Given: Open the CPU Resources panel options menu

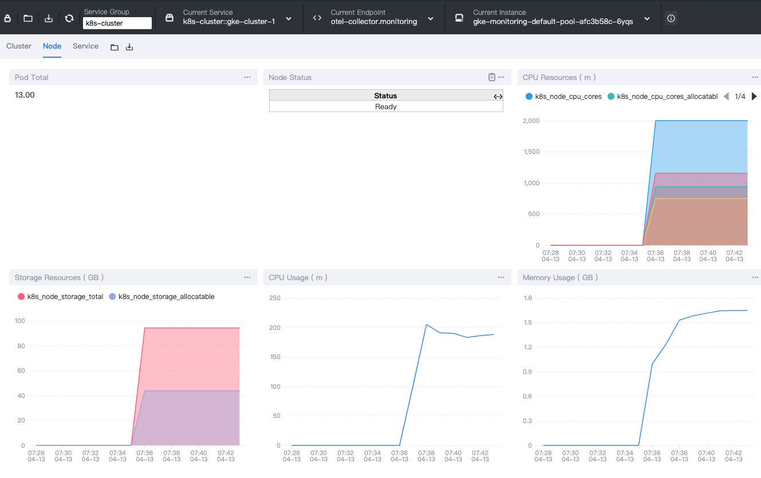Looking at the screenshot, I should coord(755,77).
